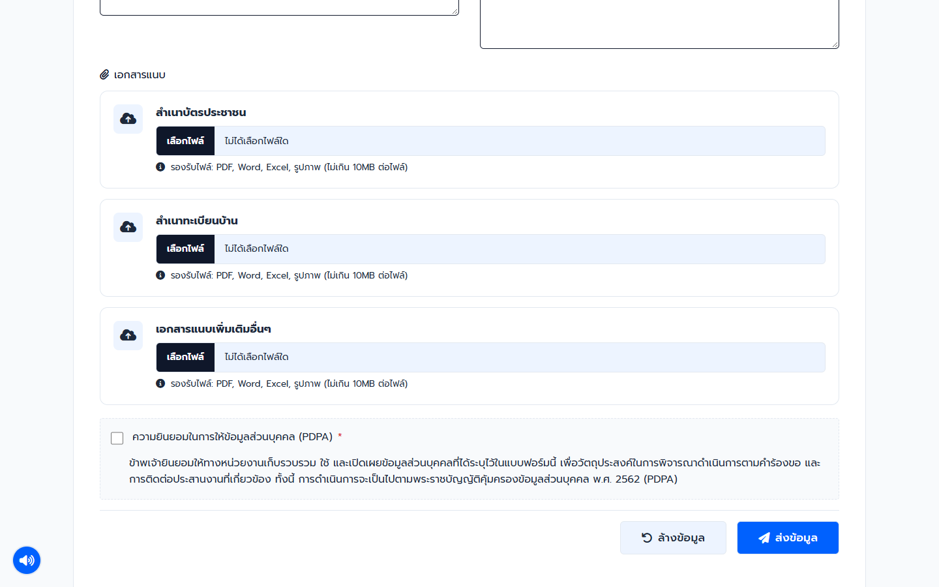Click the PDPA consent paragraph text
The height and width of the screenshot is (587, 939).
[x=475, y=471]
